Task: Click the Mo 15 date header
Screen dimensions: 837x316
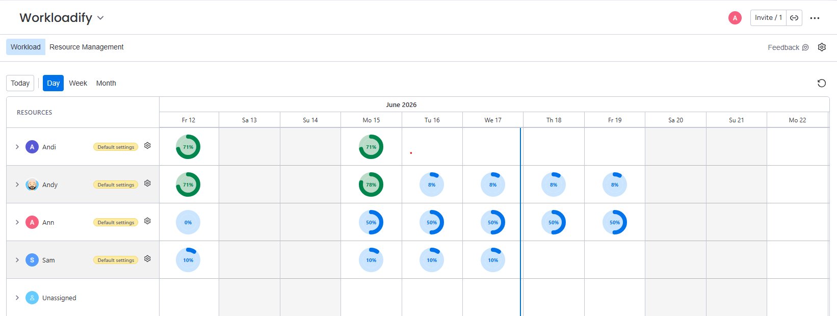Action: click(371, 120)
